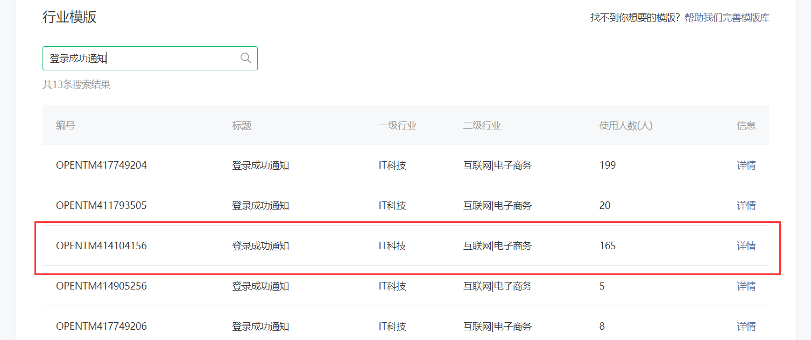Viewport: 811px width, 340px height.
Task: Click the 编号 column header
Action: tap(65, 126)
